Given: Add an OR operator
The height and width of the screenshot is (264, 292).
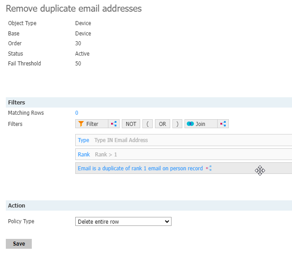Looking at the screenshot, I should point(163,124).
